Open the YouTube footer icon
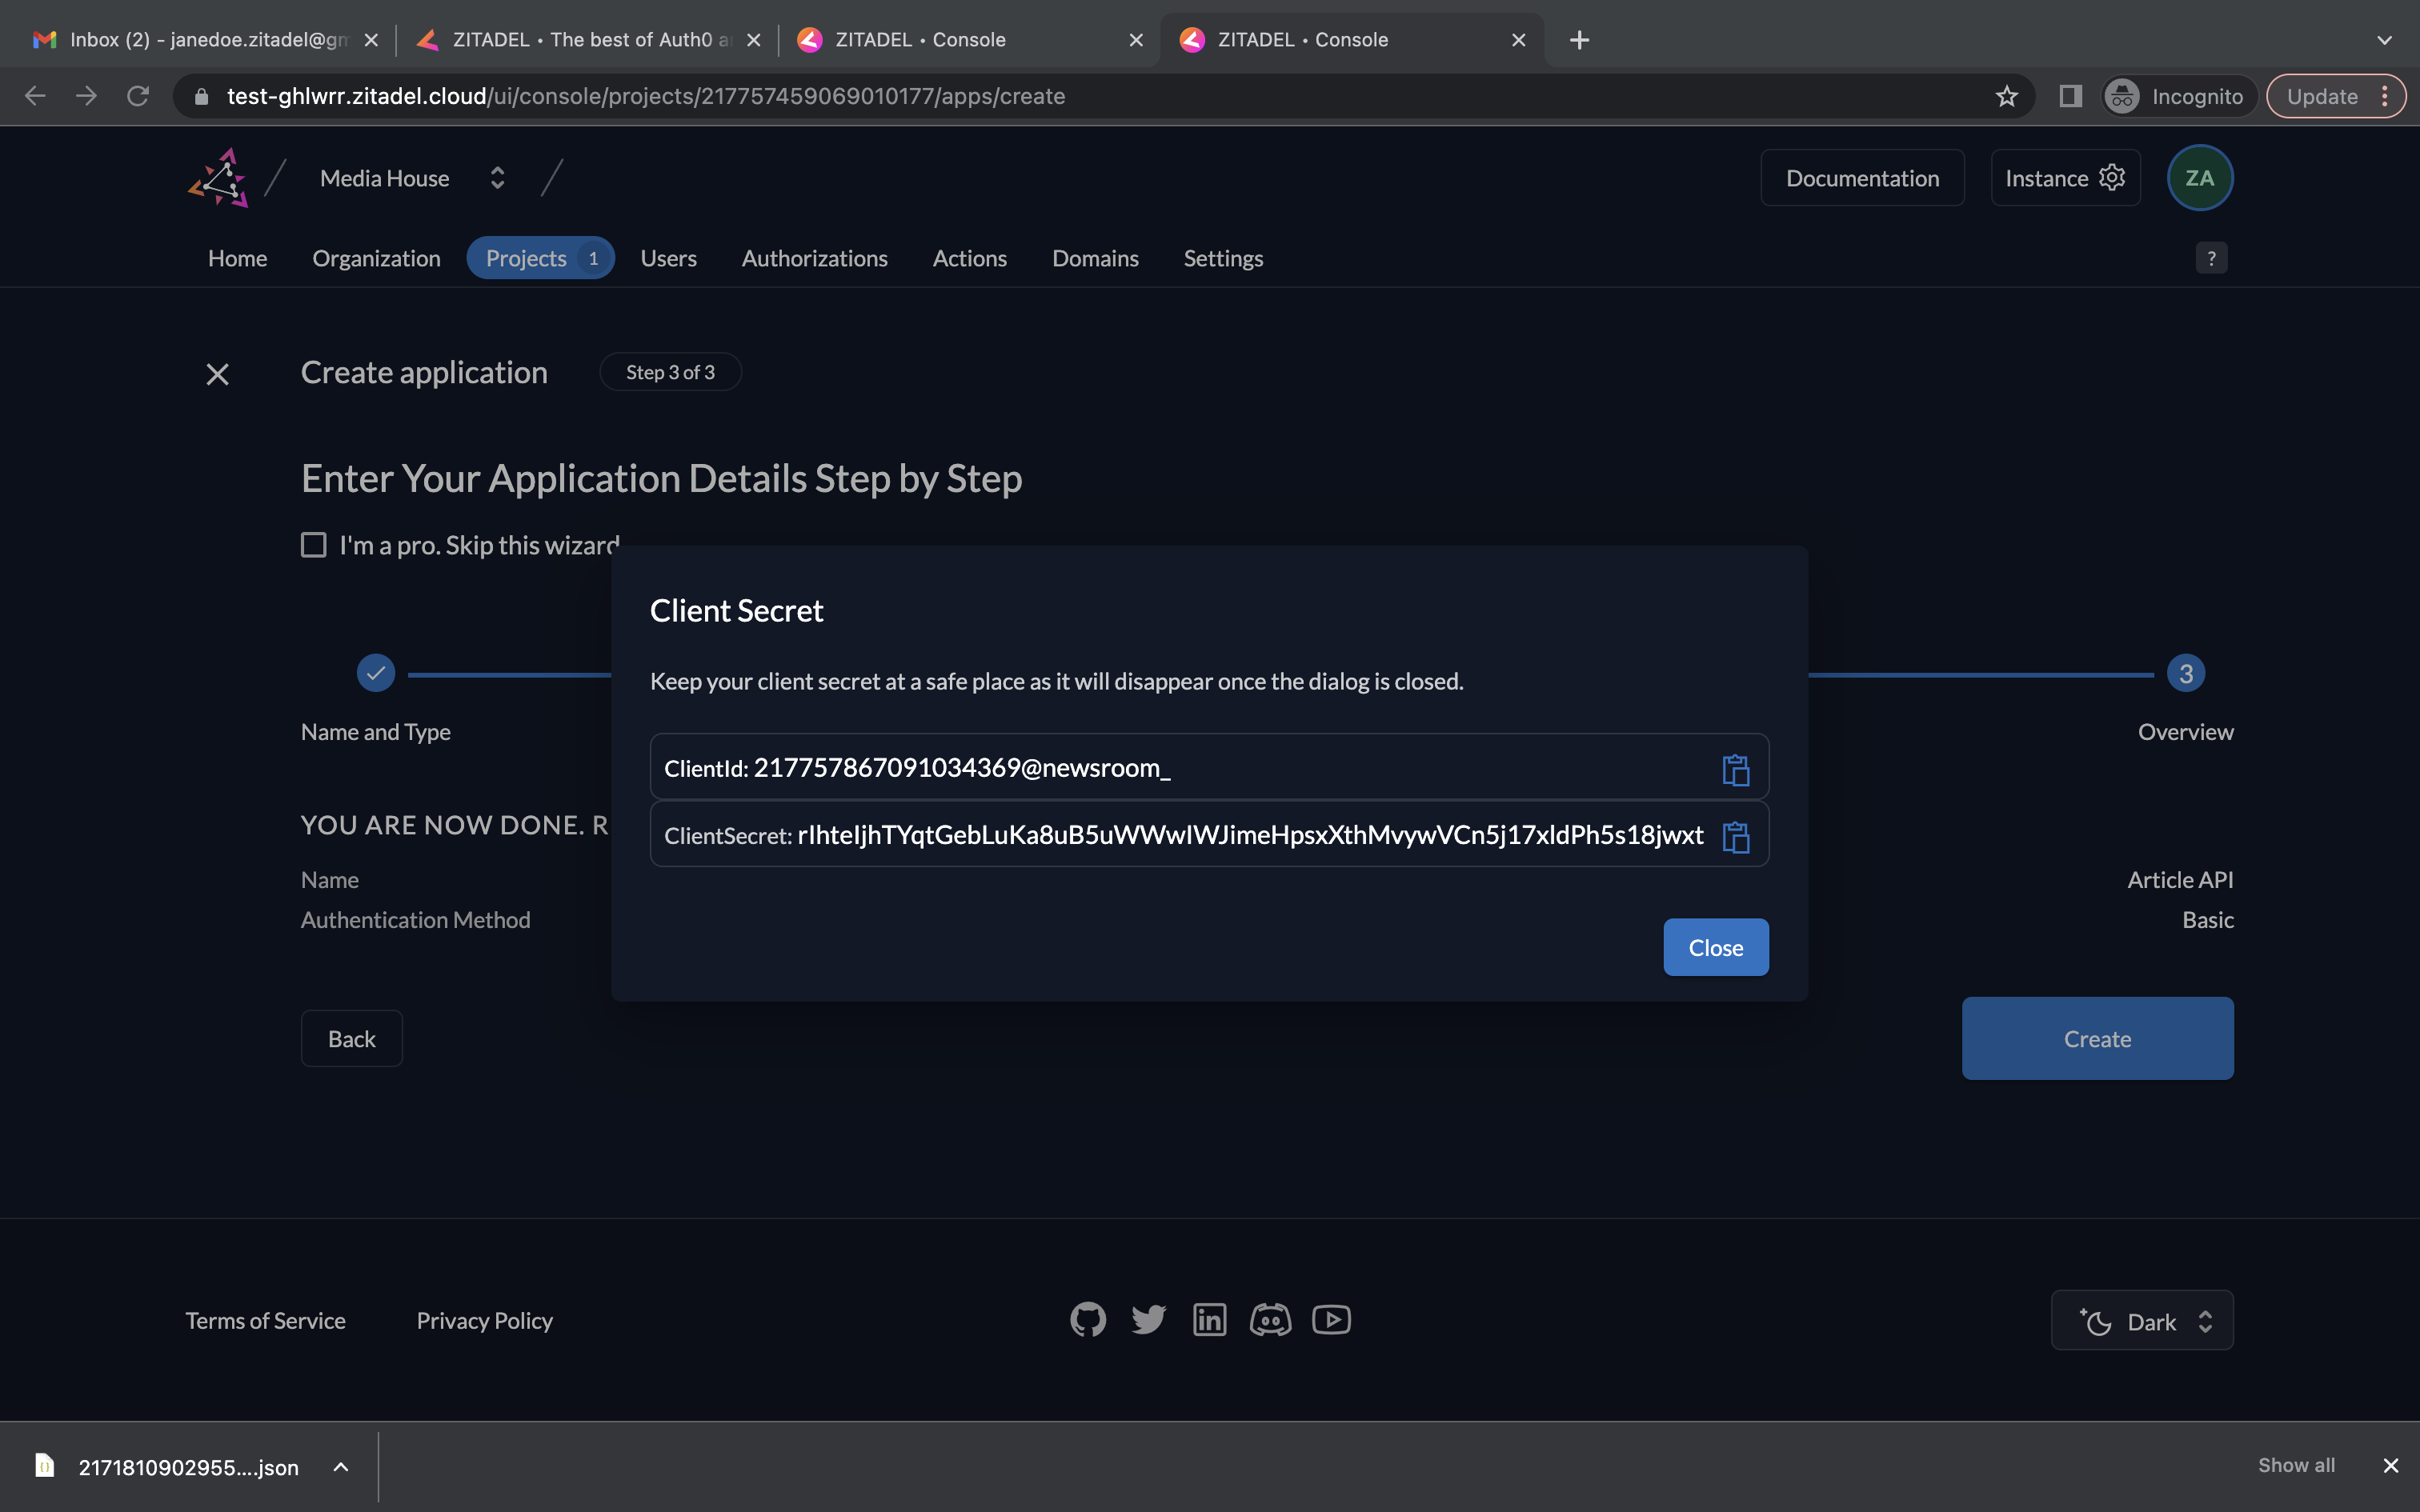 point(1331,1320)
